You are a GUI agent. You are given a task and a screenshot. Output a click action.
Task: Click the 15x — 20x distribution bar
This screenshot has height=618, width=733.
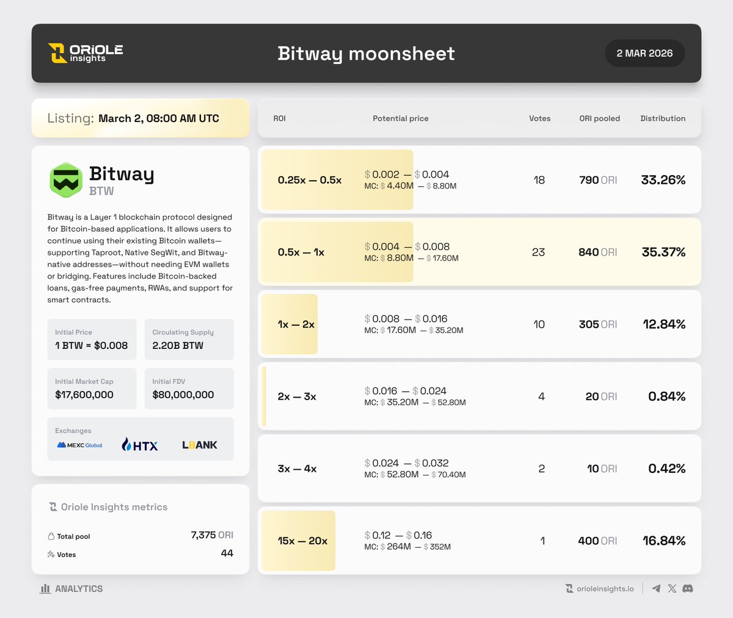(x=298, y=541)
